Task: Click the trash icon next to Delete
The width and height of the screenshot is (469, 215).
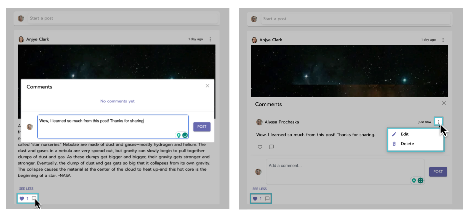Action: point(394,144)
